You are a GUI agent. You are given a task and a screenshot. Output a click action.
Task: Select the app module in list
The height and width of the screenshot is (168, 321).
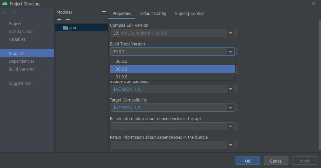click(x=81, y=27)
